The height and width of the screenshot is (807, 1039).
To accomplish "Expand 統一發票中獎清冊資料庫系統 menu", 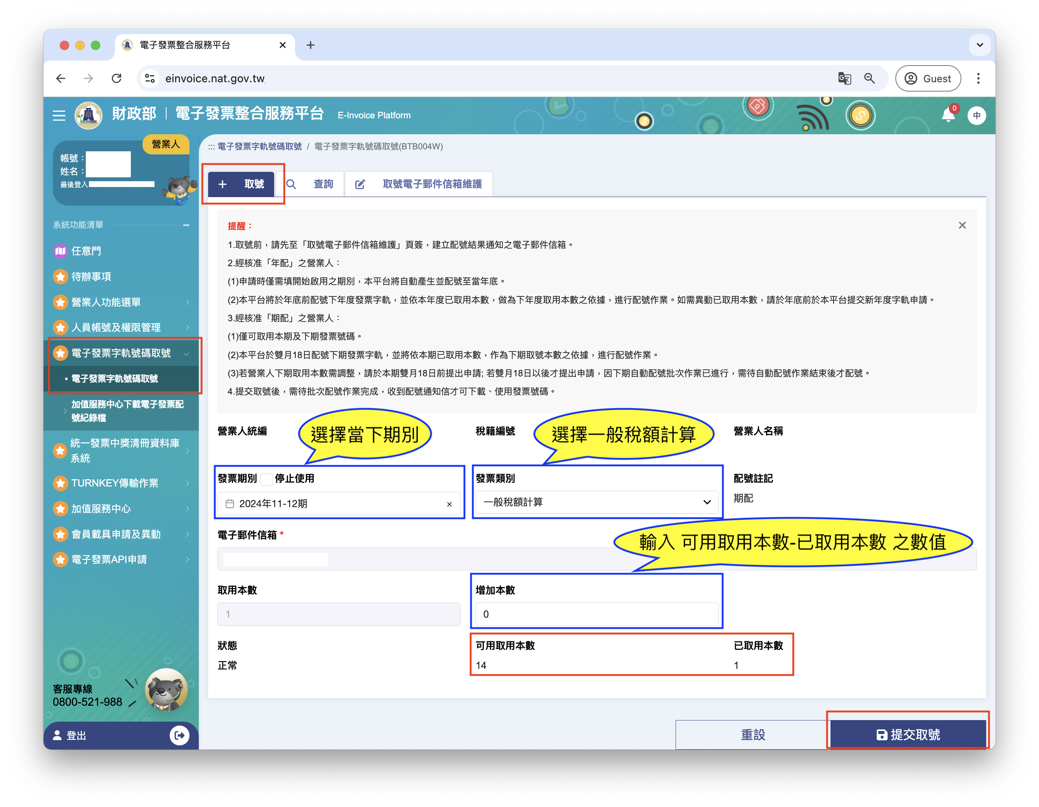I will (121, 450).
